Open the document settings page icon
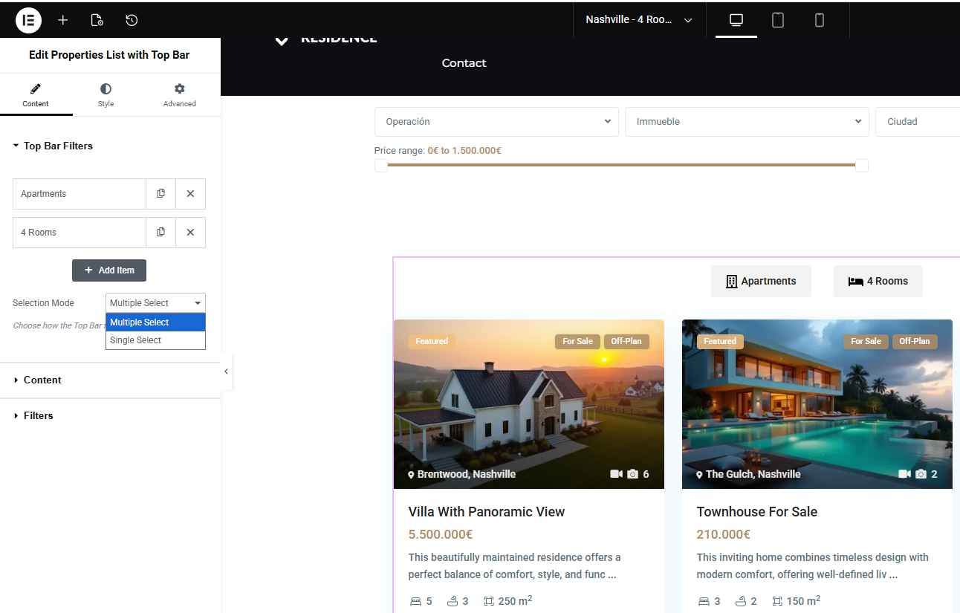This screenshot has height=613, width=960. coord(97,20)
